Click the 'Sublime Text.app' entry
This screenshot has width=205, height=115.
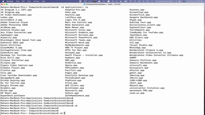pyautogui.click(x=140, y=22)
